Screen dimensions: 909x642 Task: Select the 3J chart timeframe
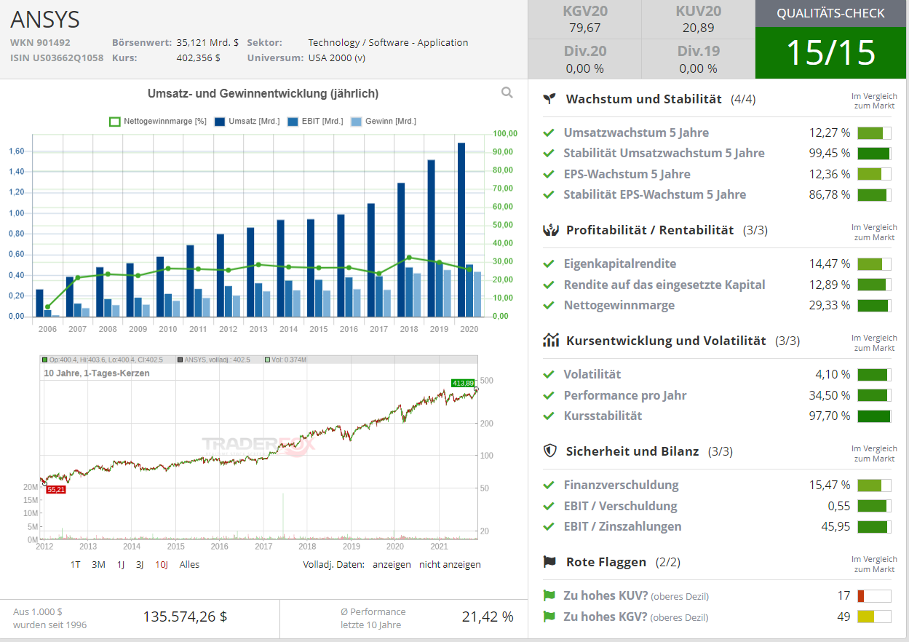coord(140,564)
